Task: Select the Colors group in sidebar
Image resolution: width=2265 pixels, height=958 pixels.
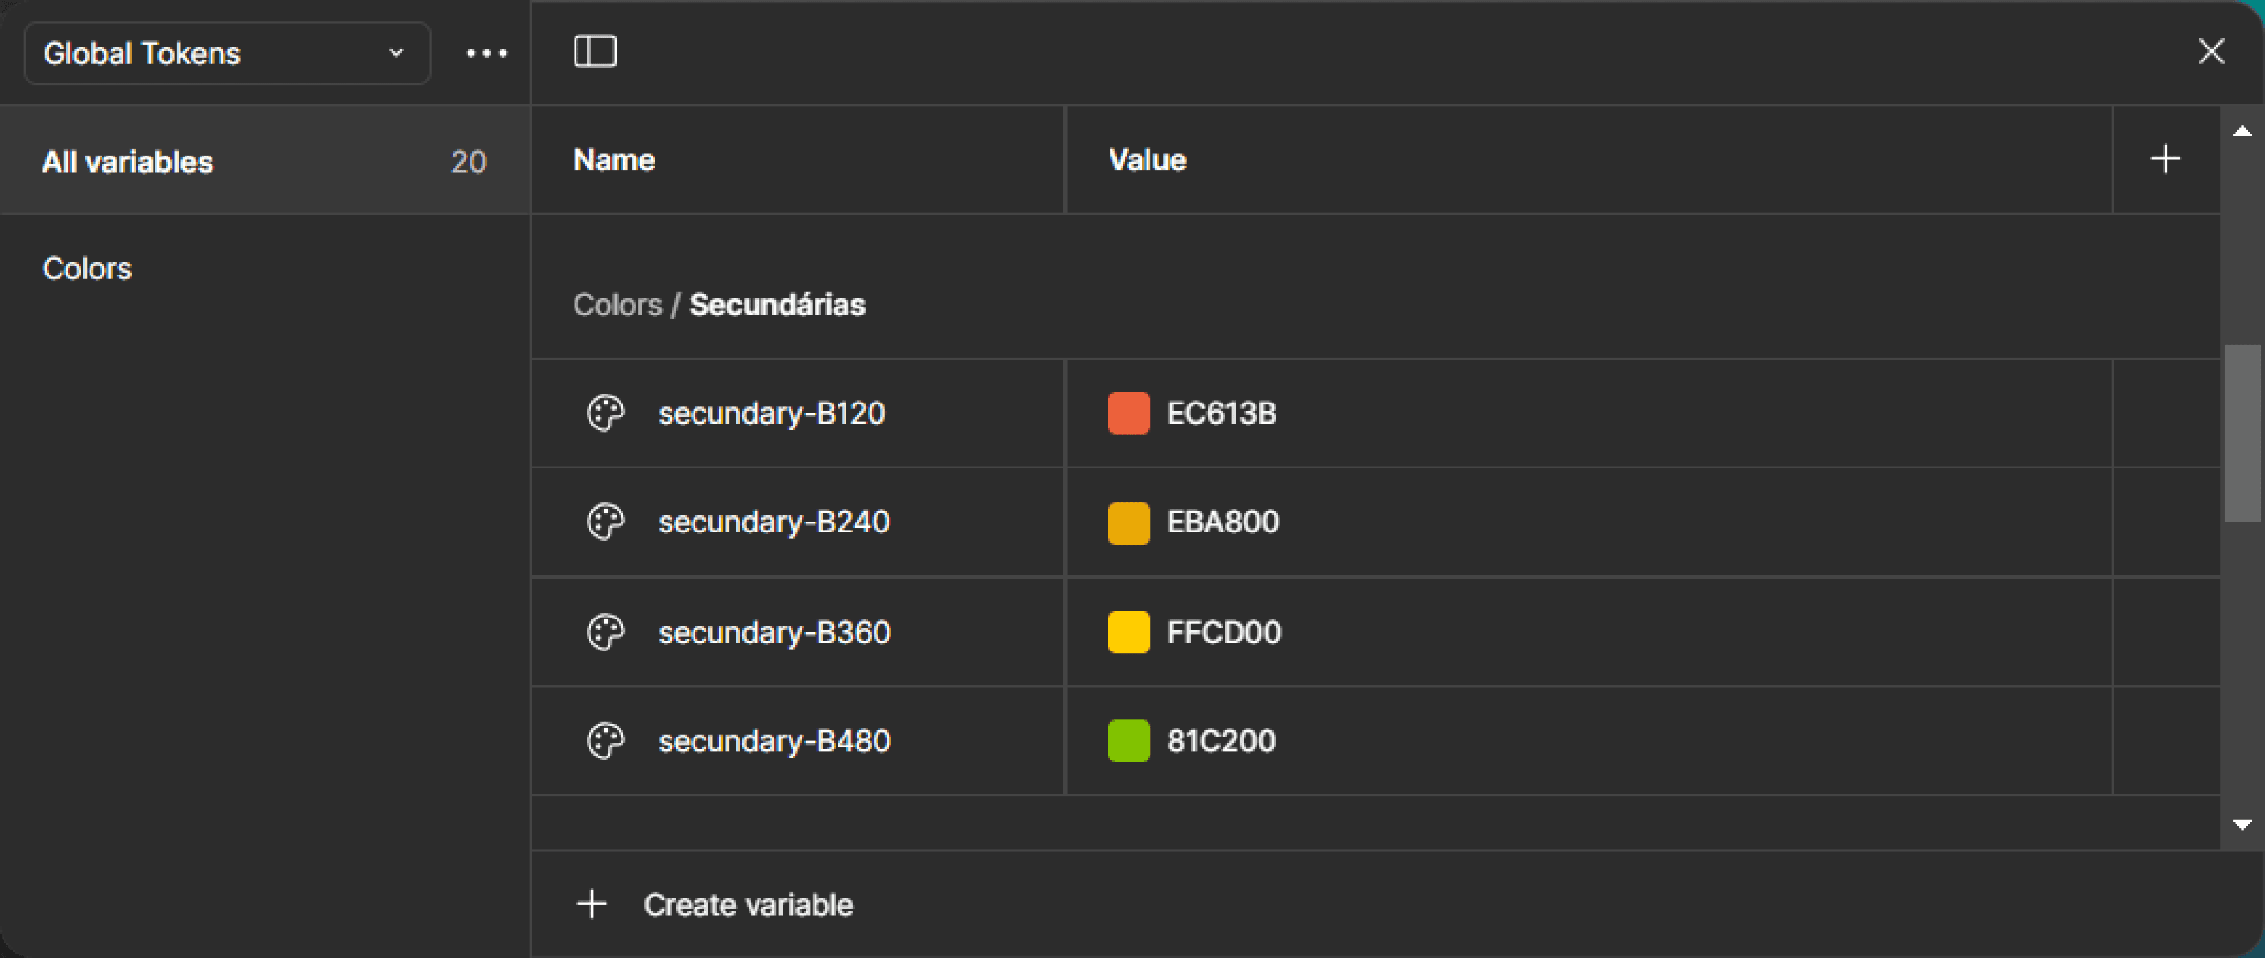Action: click(x=87, y=268)
